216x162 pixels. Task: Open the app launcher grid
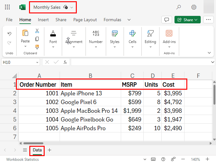click(x=7, y=7)
